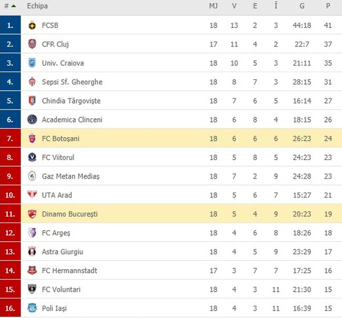Click the Chindia Târgoviște crest
This screenshot has height=318, width=342.
32,101
